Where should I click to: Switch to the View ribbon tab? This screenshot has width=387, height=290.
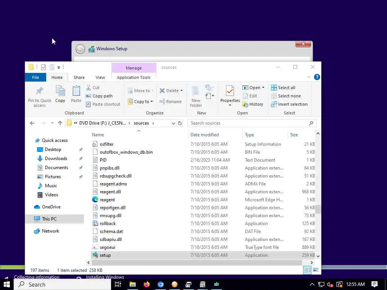100,77
